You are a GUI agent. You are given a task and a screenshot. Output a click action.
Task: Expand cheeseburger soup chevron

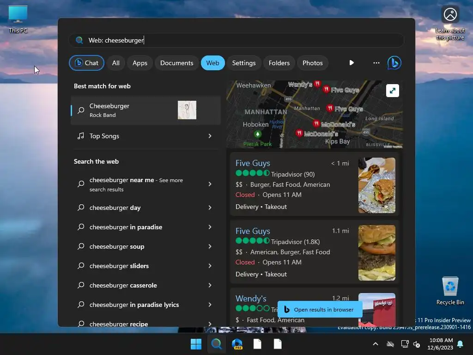pyautogui.click(x=210, y=246)
